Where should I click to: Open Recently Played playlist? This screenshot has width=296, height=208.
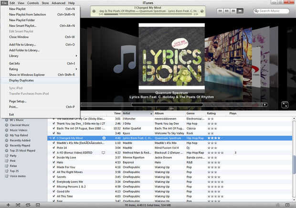[20, 145]
